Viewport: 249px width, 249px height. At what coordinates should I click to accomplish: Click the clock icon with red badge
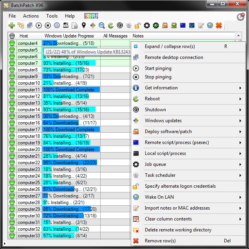tap(240, 17)
